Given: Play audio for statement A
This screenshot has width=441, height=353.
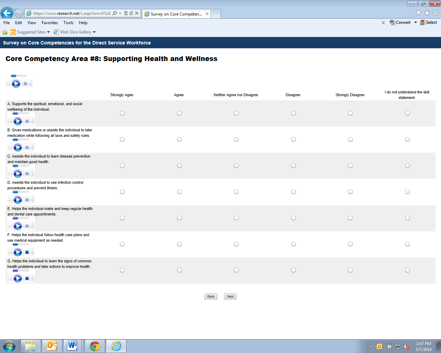Looking at the screenshot, I should (18, 121).
